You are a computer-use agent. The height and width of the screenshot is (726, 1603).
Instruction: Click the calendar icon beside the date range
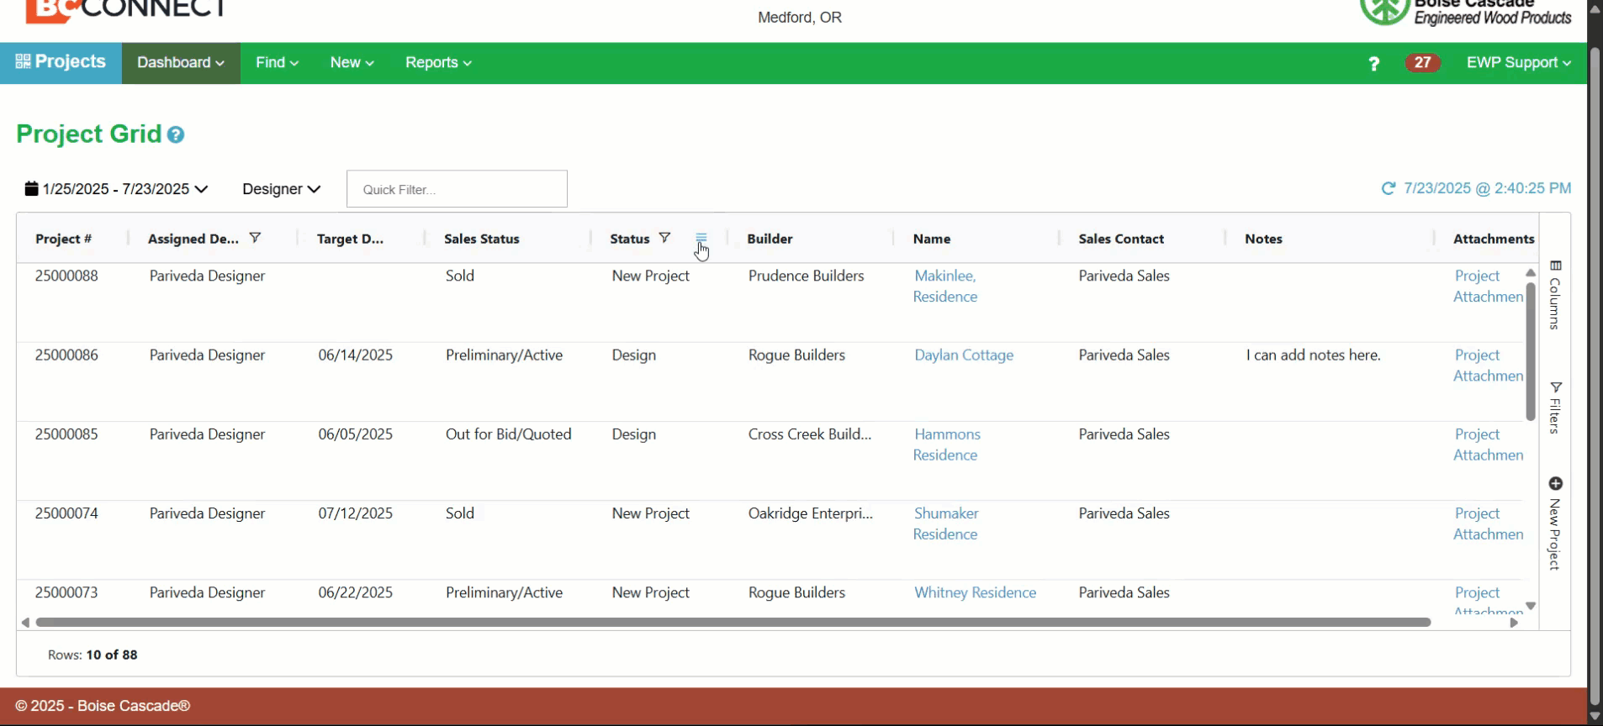31,188
